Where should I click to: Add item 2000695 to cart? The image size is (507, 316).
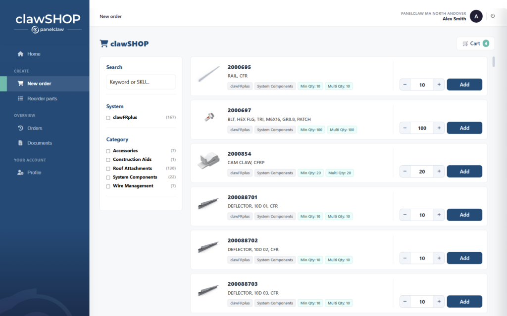point(464,85)
